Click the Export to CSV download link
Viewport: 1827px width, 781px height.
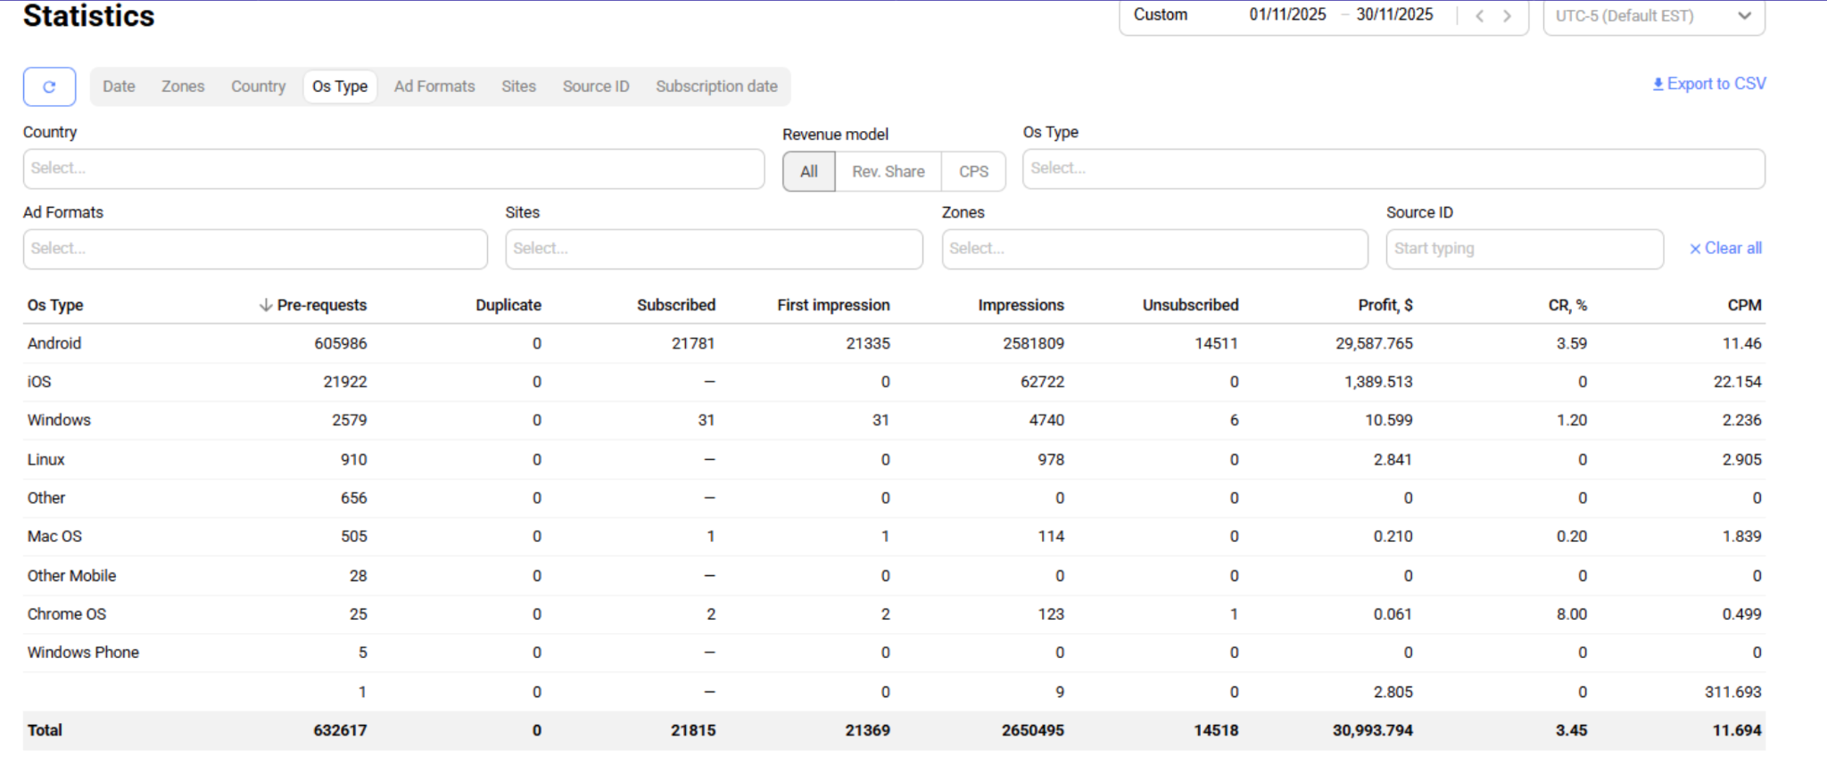click(x=1708, y=84)
